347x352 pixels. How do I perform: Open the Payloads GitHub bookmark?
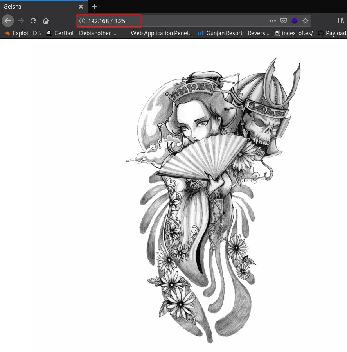pyautogui.click(x=333, y=33)
